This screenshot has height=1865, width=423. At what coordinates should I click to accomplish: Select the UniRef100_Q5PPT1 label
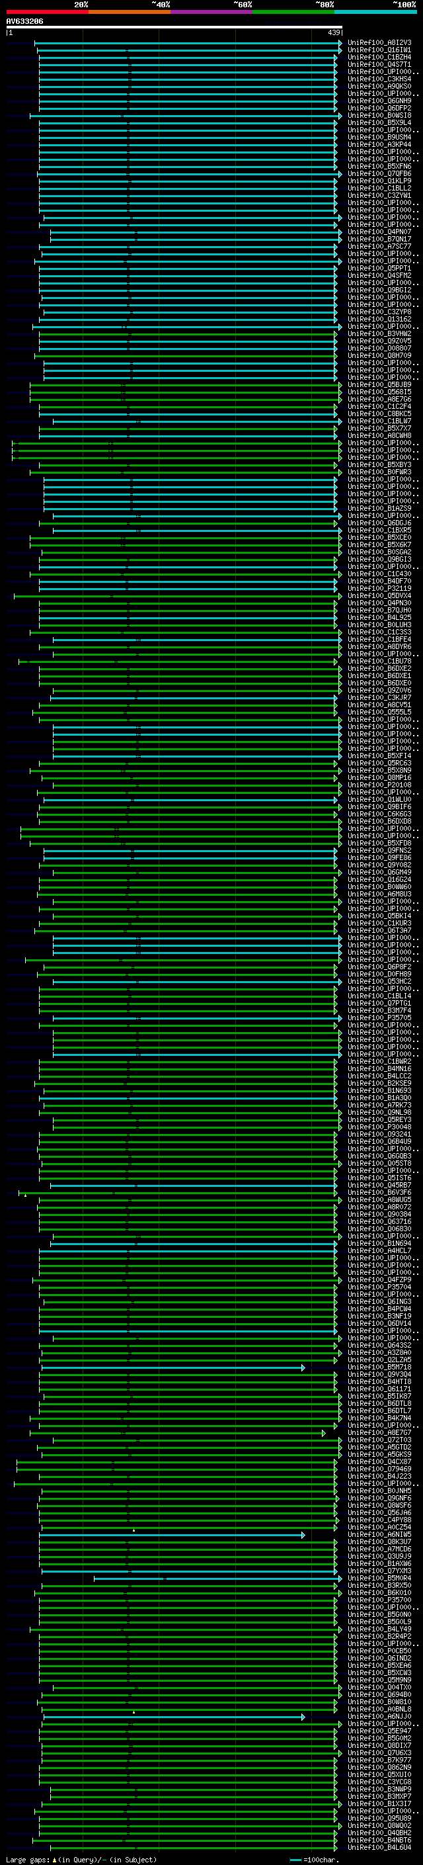point(379,268)
